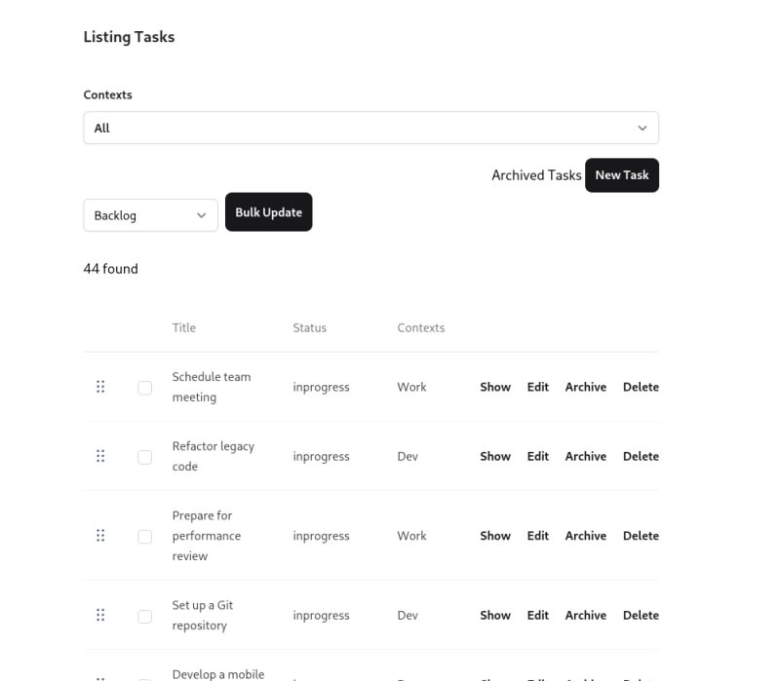Click the drag handle next to Set up a Git repository
The height and width of the screenshot is (681, 780).
pos(100,615)
